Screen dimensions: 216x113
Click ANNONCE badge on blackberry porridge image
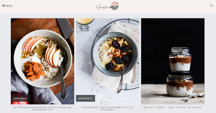pos(86,98)
